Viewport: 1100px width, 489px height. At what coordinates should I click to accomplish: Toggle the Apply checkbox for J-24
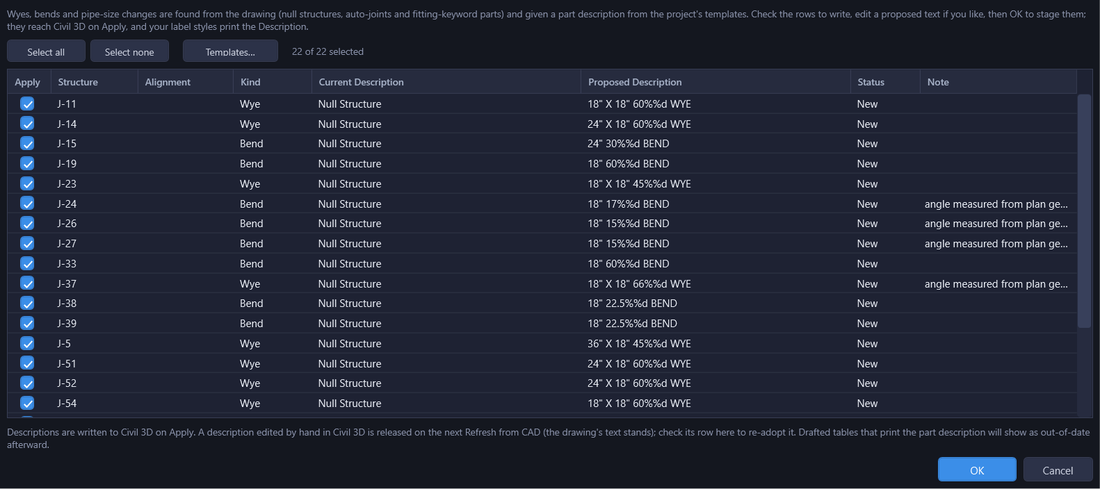coord(27,204)
